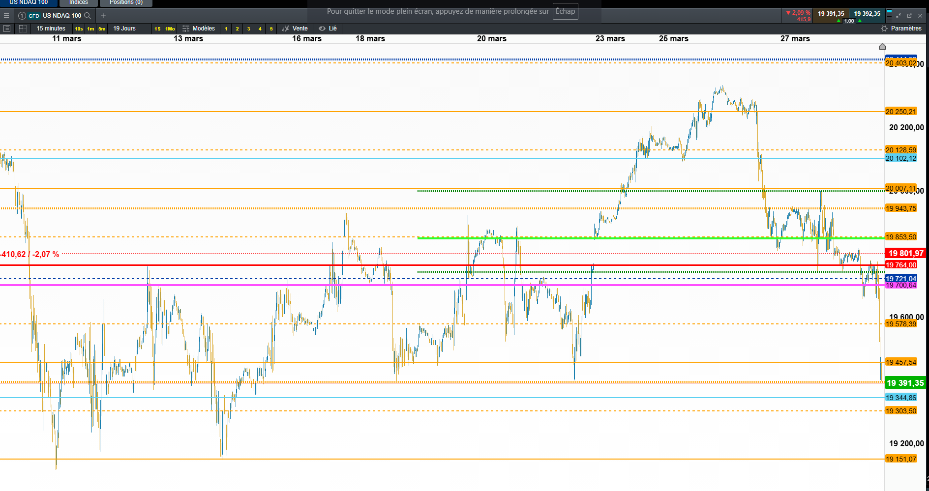The image size is (929, 491).
Task: Add a new chart with the plus icon
Action: (x=103, y=16)
